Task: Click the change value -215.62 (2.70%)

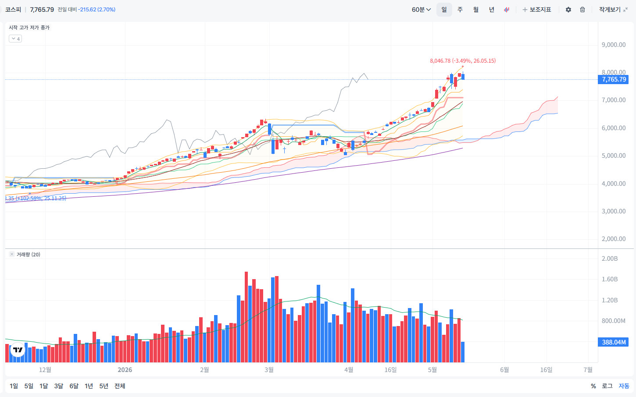Action: point(97,10)
